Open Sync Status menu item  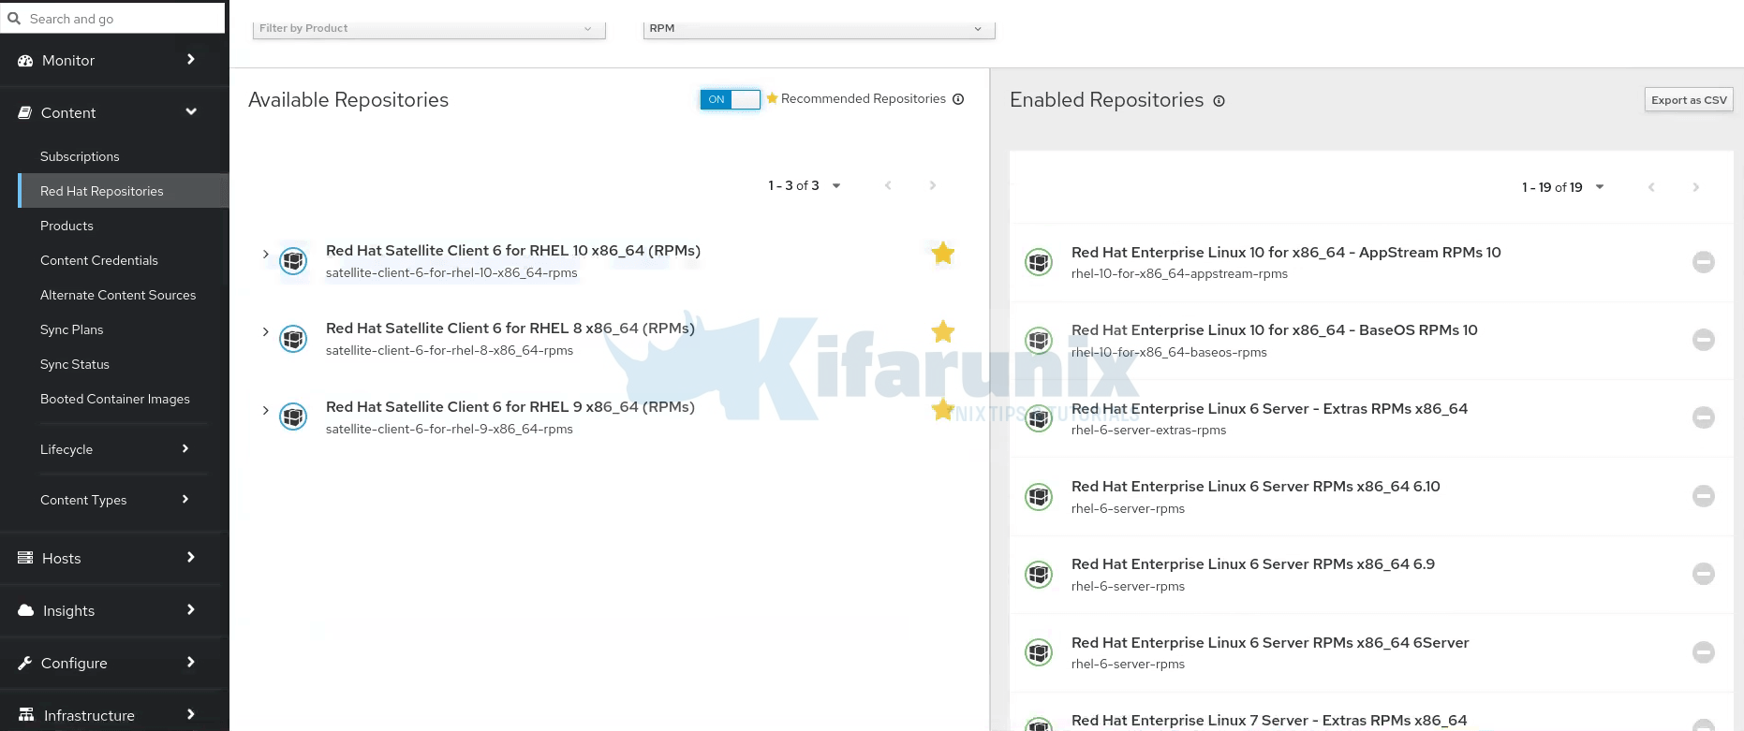[75, 364]
